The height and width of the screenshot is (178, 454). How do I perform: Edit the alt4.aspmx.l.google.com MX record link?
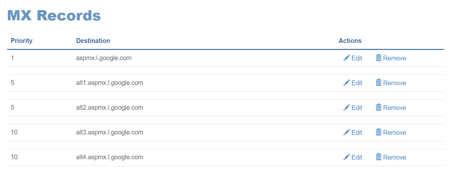click(x=353, y=157)
